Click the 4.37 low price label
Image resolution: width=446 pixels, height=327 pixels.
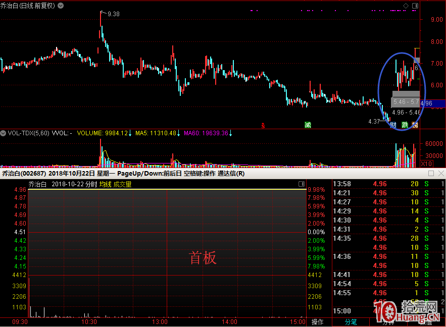[374, 122]
